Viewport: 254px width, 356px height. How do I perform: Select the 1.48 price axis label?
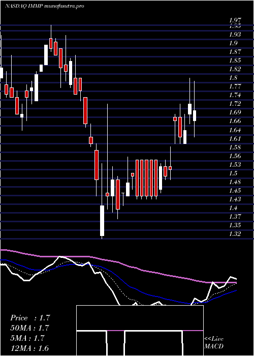(235, 182)
